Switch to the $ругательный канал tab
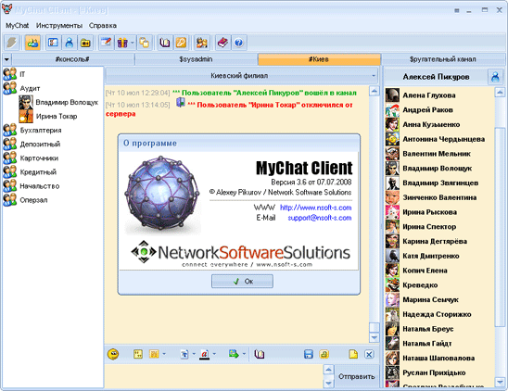Image resolution: width=508 pixels, height=391 pixels. pyautogui.click(x=442, y=59)
